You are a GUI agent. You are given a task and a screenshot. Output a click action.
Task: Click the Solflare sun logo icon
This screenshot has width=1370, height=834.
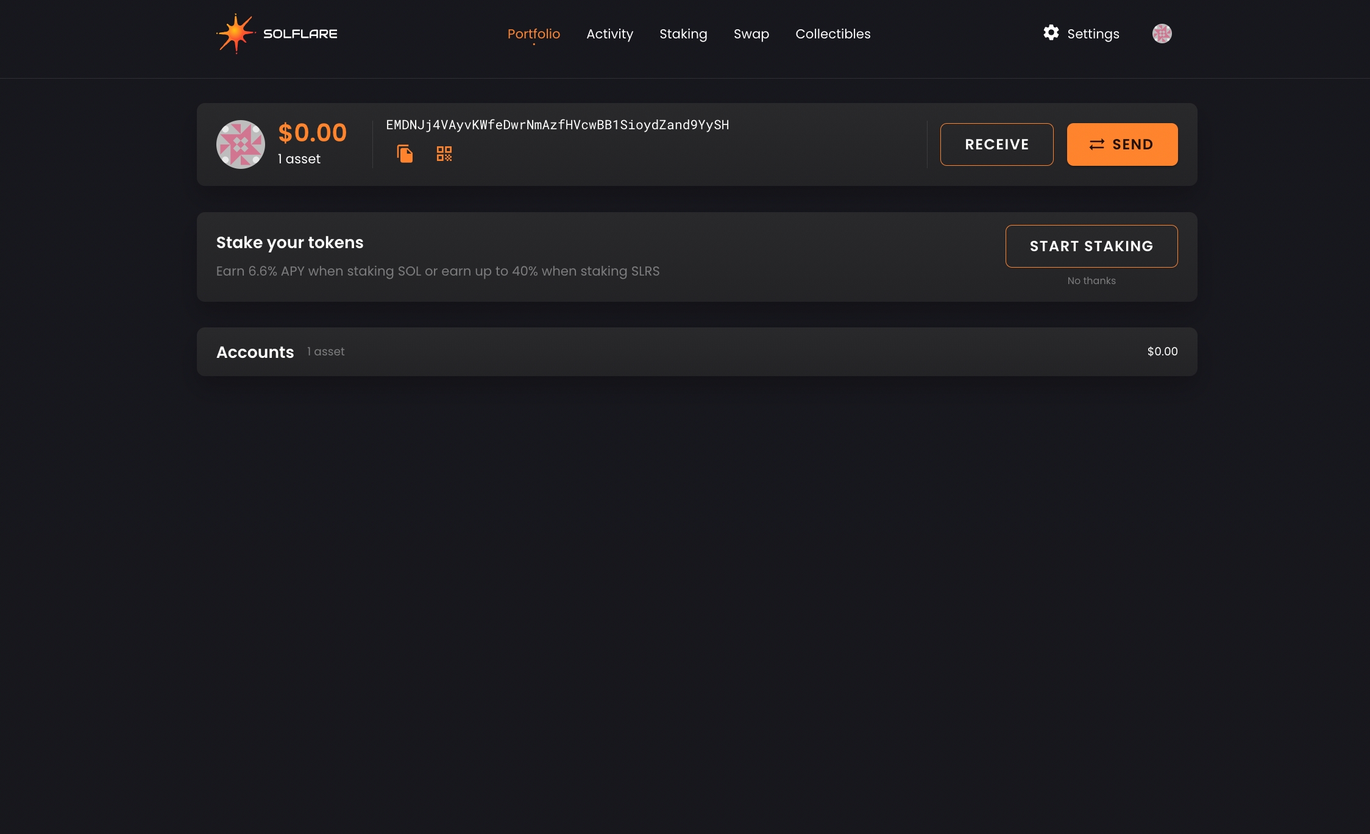click(236, 34)
